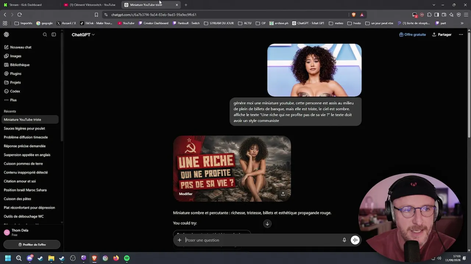Viewport: 471px width, 264px height.
Task: Toggle browser sidebar panel icon
Action: click(436, 15)
